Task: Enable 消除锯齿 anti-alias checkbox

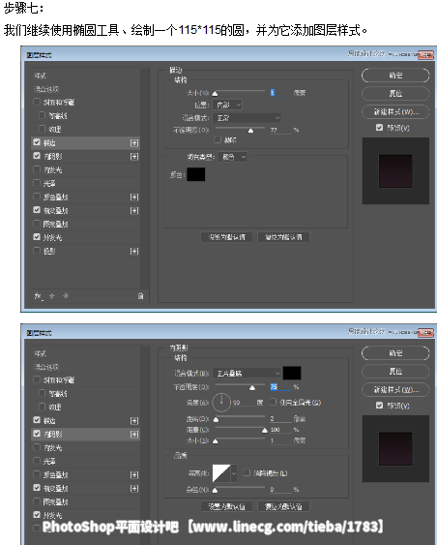Action: point(247,472)
